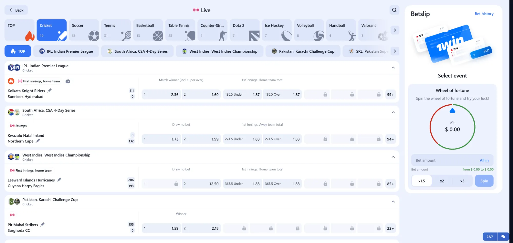Click the live TV stream icon for Kolkata match
This screenshot has width=513, height=243.
pyautogui.click(x=68, y=81)
